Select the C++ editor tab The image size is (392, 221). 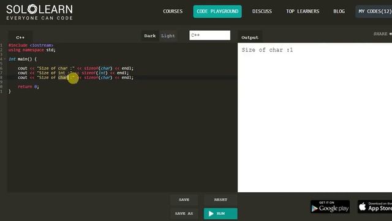[20, 37]
